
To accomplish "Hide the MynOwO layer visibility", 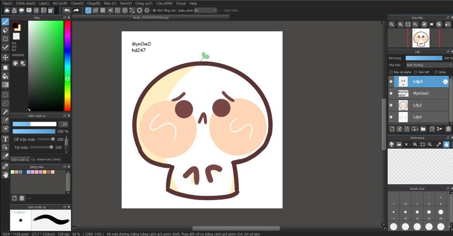I will point(391,93).
